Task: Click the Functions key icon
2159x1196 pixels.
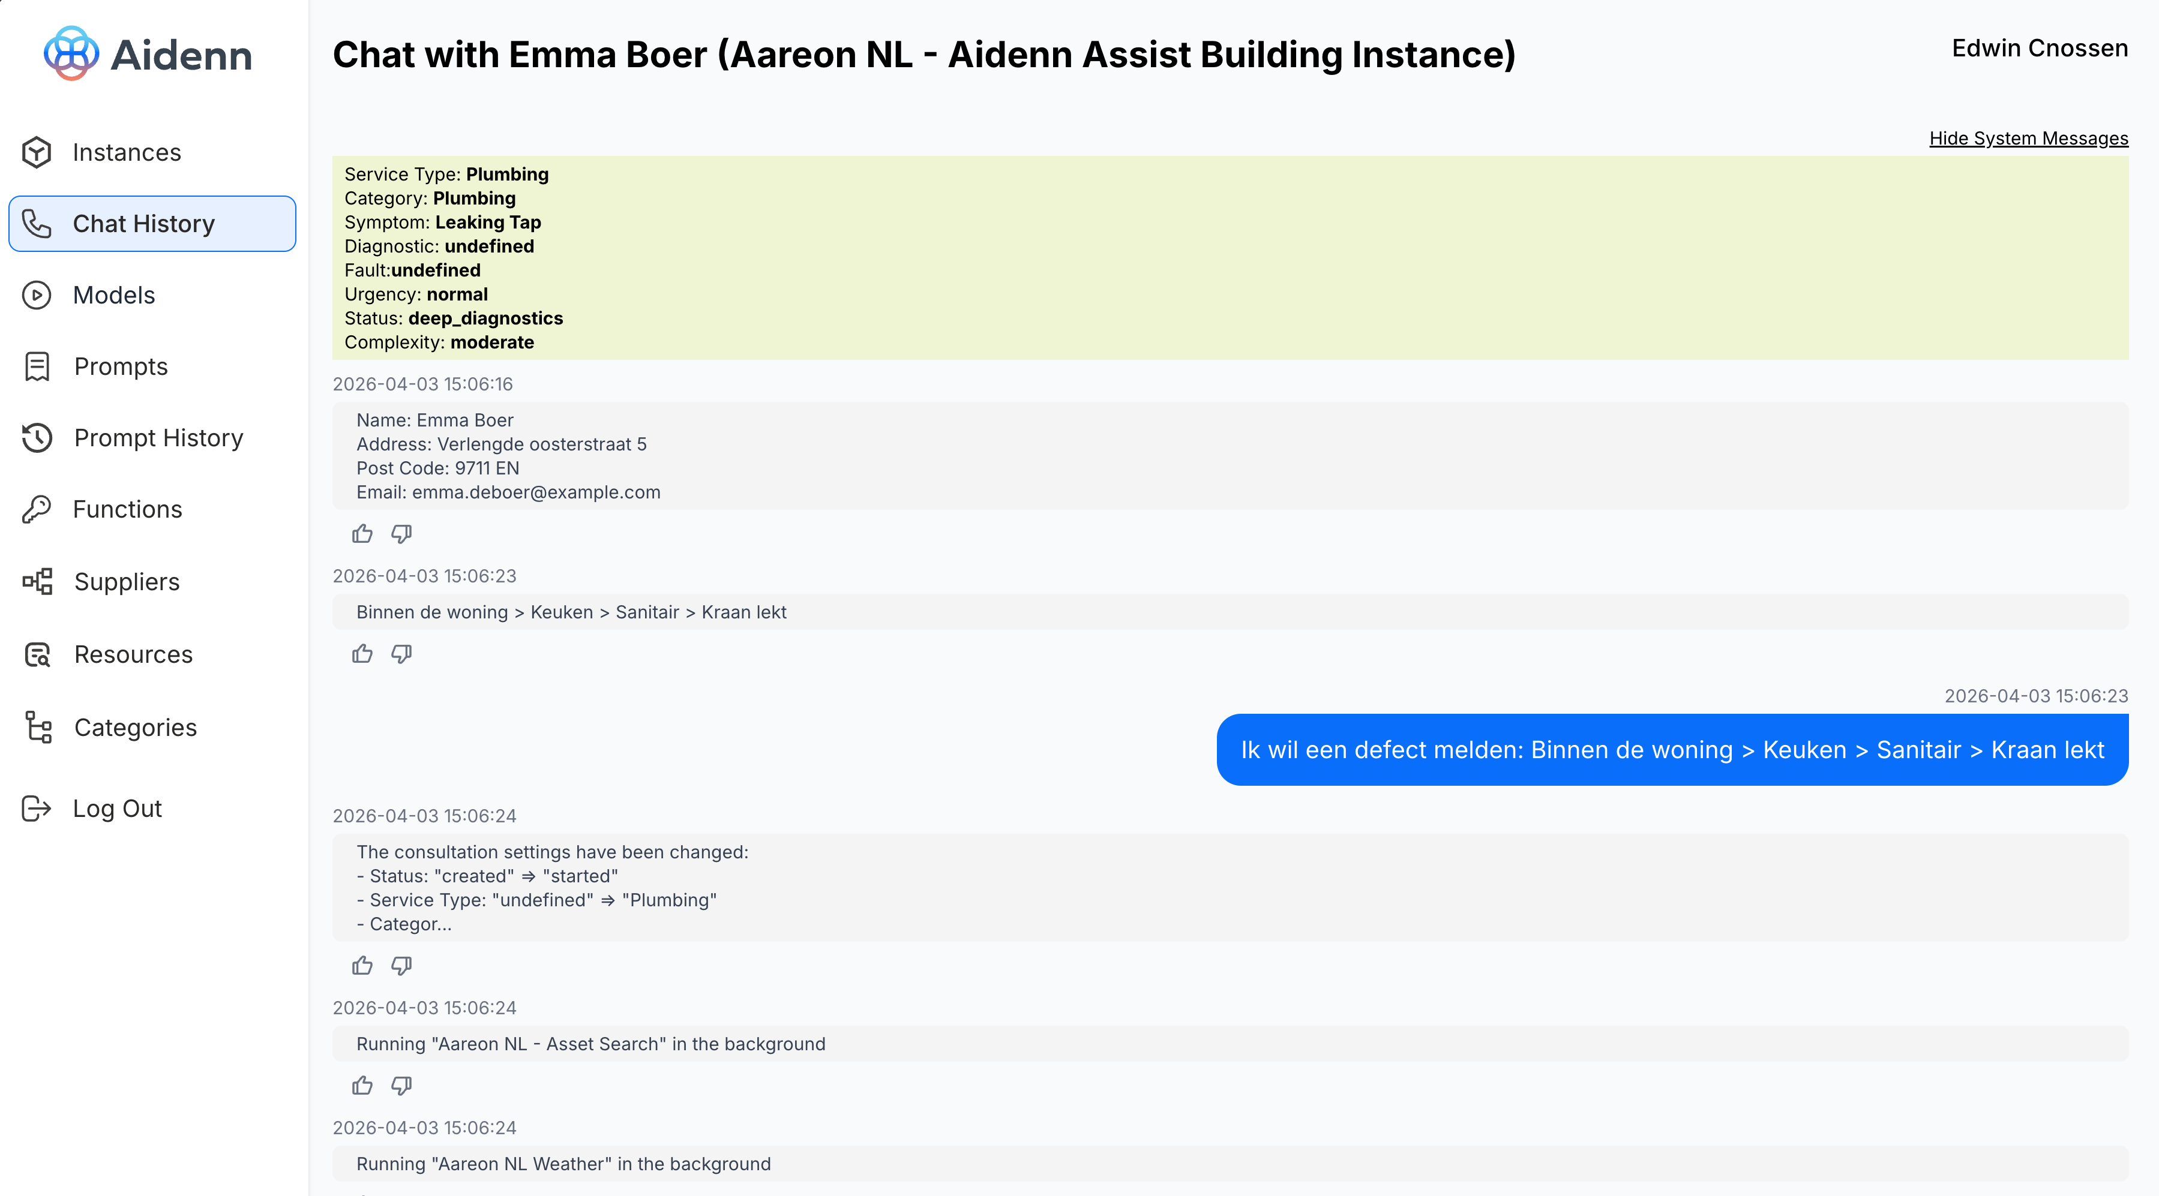Action: tap(37, 509)
